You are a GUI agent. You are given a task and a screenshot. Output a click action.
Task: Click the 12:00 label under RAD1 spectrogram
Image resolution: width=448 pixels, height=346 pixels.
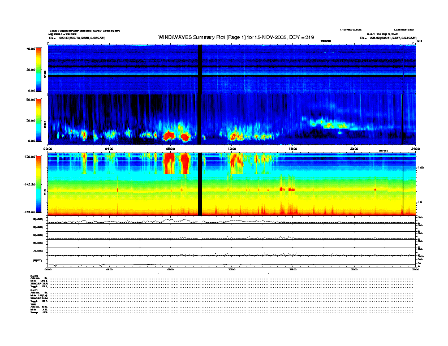[x=232, y=149]
